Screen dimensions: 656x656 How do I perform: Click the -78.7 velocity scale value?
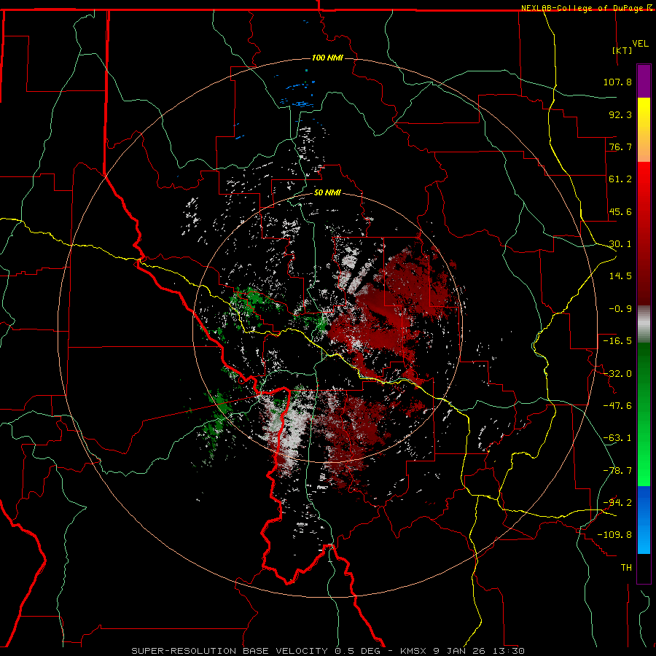click(617, 471)
